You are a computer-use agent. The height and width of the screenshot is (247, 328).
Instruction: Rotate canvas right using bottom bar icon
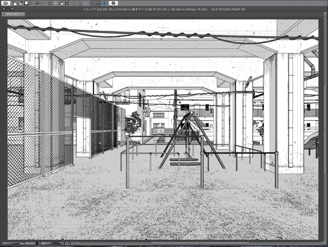click(x=69, y=243)
